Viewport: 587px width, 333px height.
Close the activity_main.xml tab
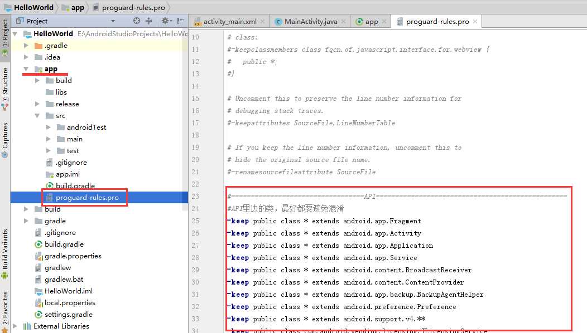coord(262,22)
